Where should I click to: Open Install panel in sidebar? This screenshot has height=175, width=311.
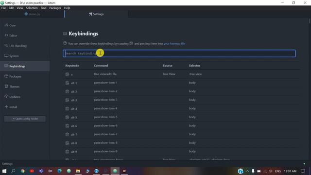click(x=25, y=107)
